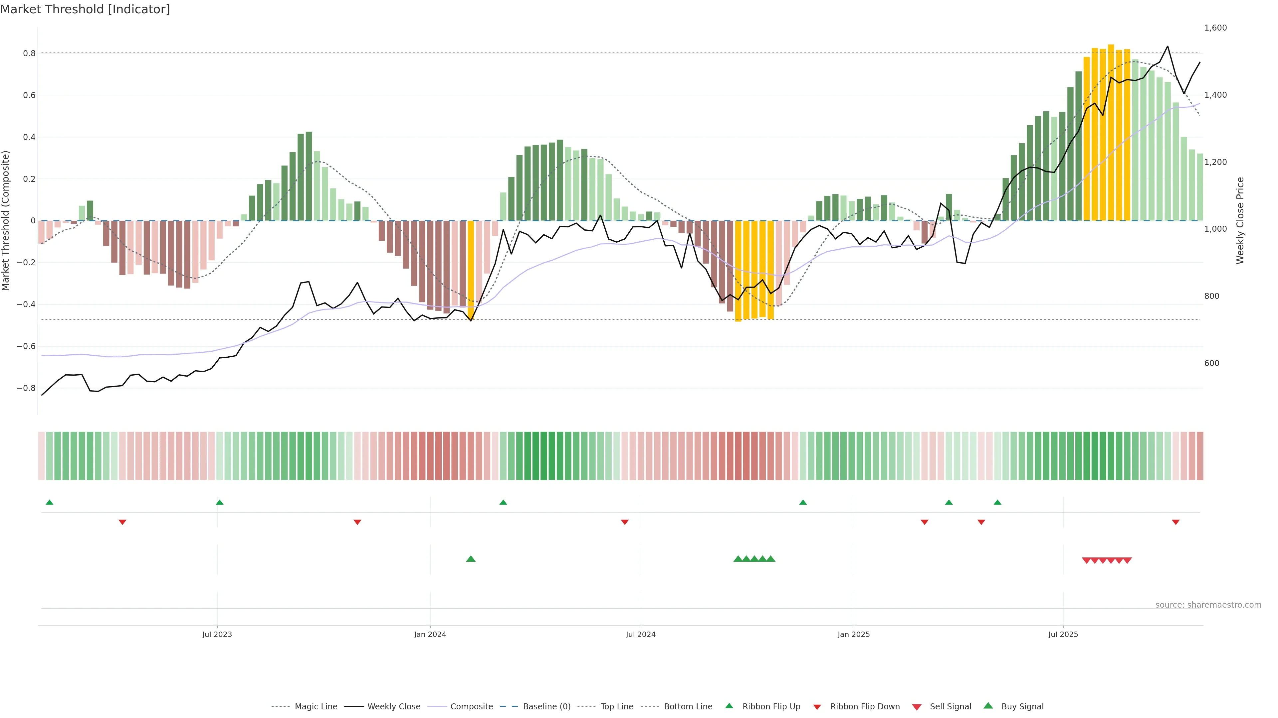
Task: Click Ribbon Flip Down legend triangle icon
Action: point(817,707)
